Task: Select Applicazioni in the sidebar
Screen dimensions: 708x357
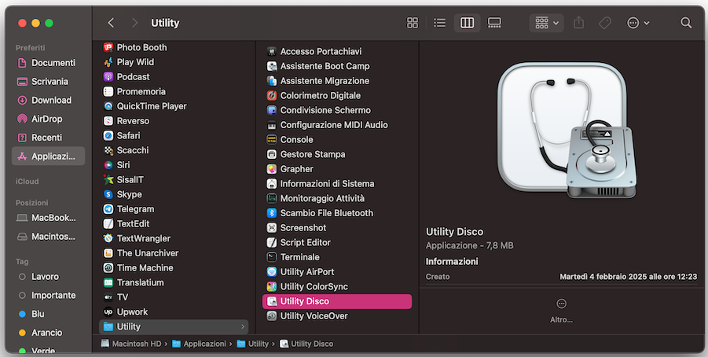Action: click(48, 156)
